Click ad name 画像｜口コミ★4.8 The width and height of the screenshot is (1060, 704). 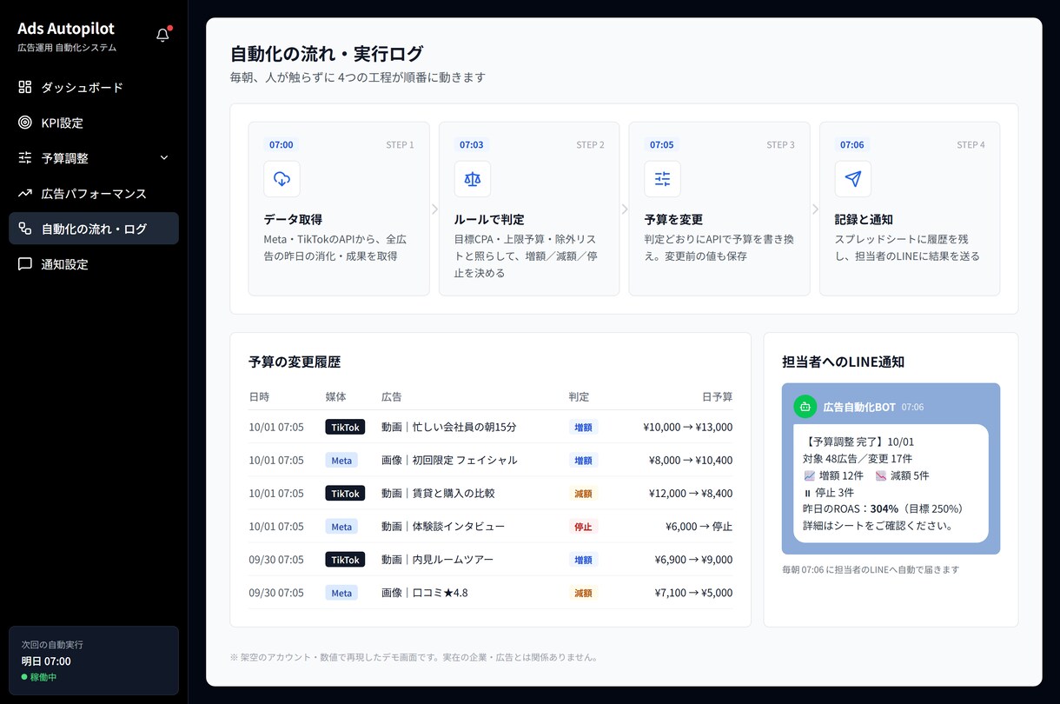click(424, 593)
